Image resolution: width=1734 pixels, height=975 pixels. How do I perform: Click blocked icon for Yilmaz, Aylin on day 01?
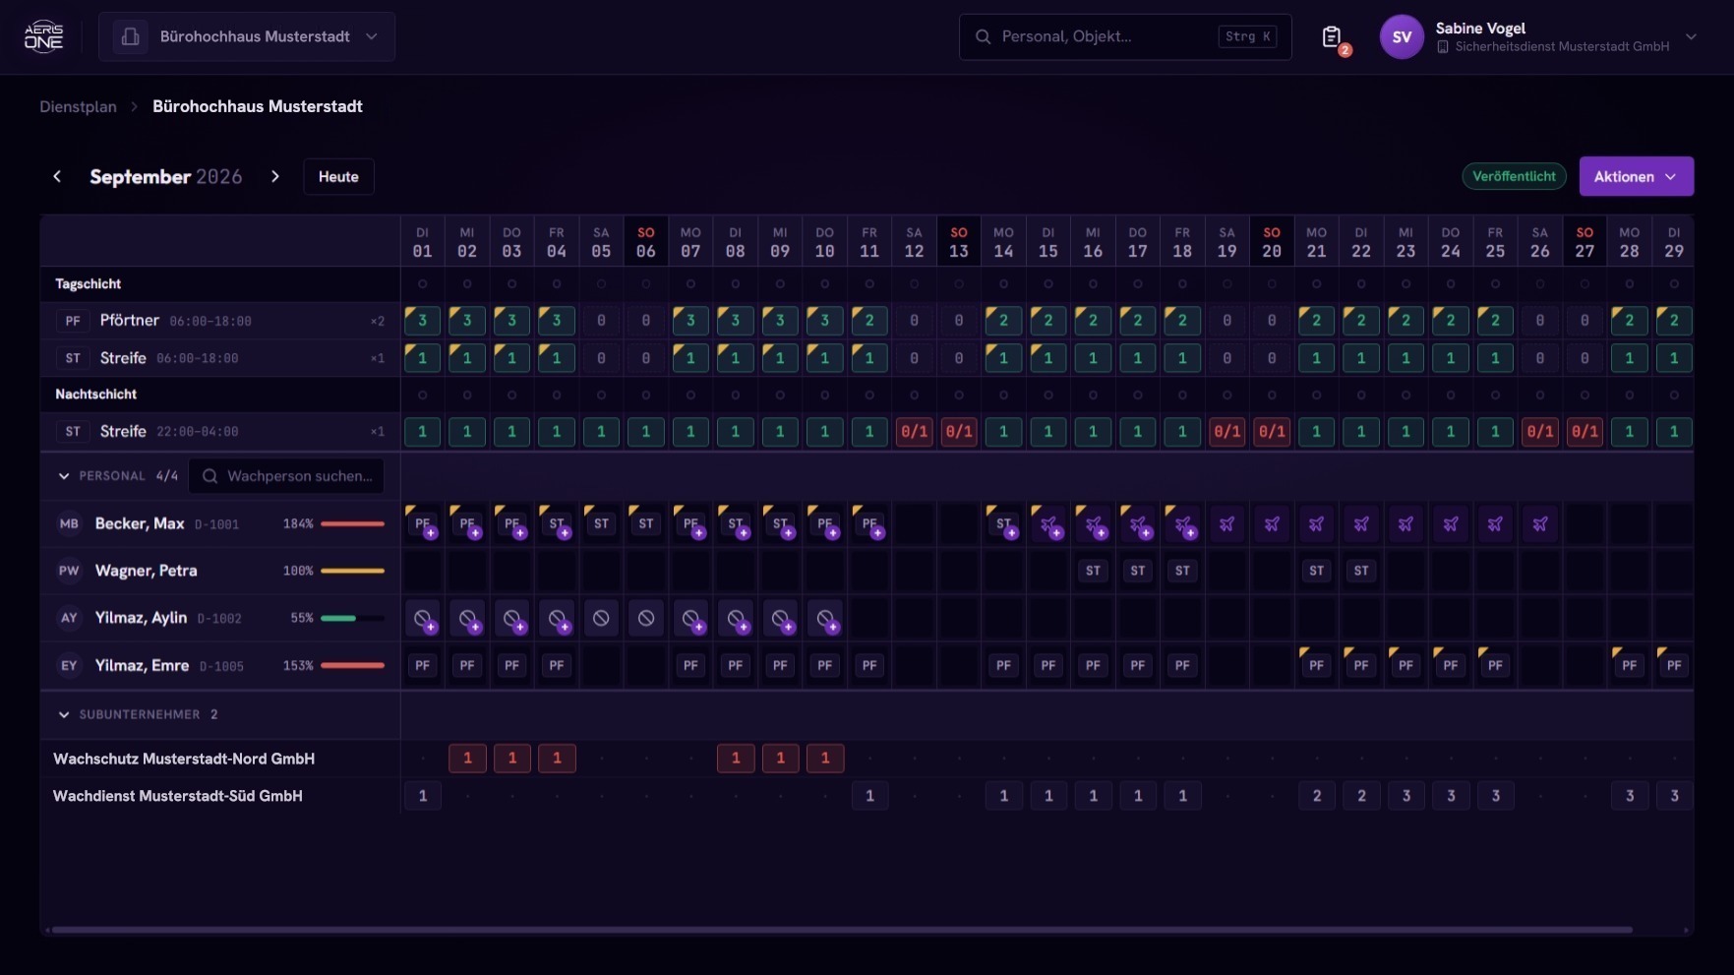(x=423, y=618)
